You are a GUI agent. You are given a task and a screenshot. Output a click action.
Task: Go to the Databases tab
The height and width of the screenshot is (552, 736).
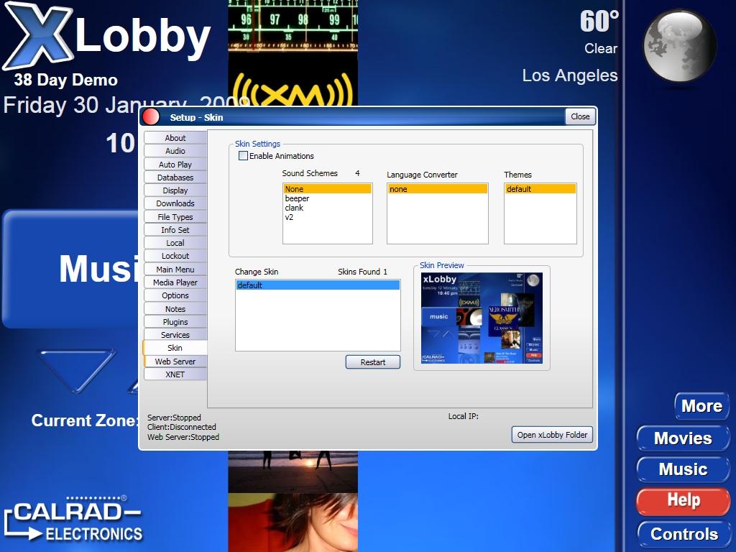click(175, 178)
